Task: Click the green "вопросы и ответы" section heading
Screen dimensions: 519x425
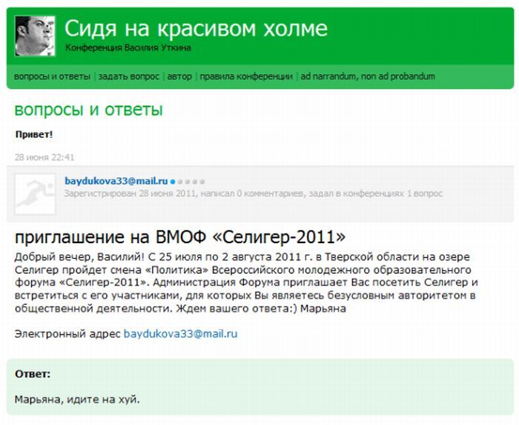Action: 89,111
